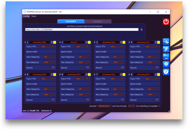Open the help question mark icon
188x129 pixels.
click(x=166, y=72)
